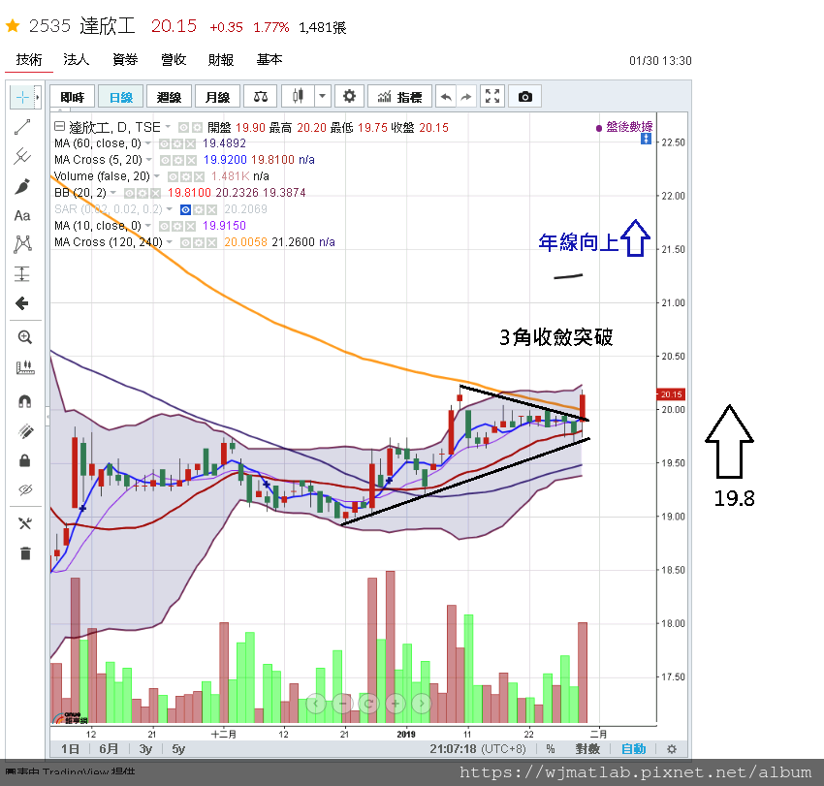Image resolution: width=824 pixels, height=786 pixels.
Task: Click the undo arrow in the toolbar
Action: pos(446,97)
